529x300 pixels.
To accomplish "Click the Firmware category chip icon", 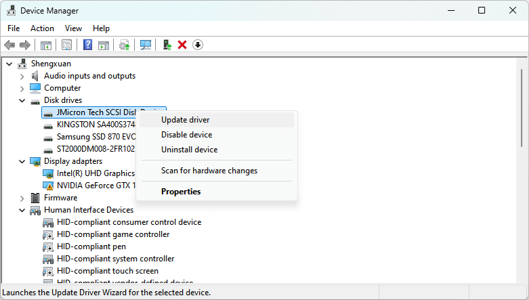I will (x=35, y=198).
